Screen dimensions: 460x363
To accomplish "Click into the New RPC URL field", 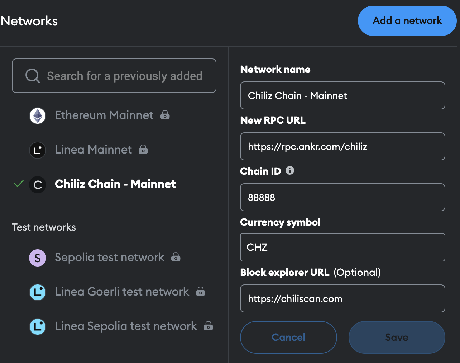I will coord(342,146).
